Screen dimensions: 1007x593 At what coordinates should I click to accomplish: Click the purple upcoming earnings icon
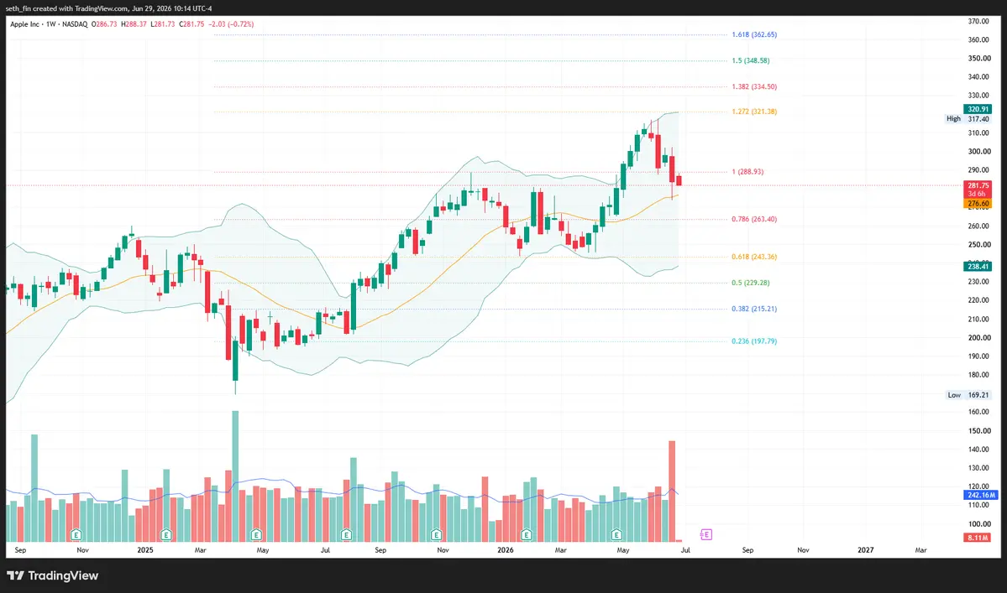pyautogui.click(x=705, y=534)
